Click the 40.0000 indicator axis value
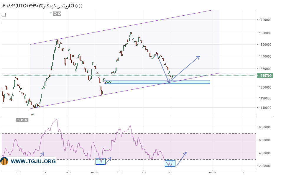This screenshot has height=180, width=281. pos(265,153)
